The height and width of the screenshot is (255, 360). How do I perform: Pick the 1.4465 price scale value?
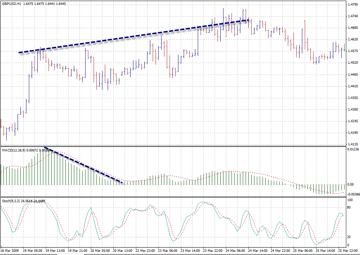[x=353, y=74]
